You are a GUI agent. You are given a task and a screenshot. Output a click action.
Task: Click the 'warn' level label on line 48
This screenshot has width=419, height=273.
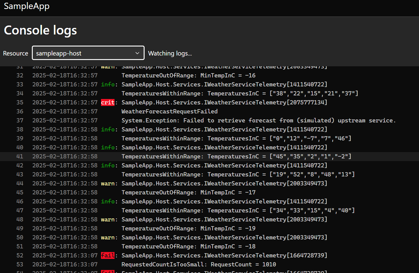108,219
